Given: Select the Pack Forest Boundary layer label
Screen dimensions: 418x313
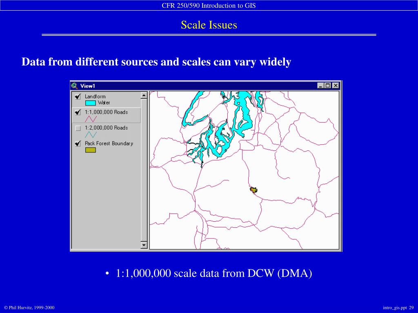Looking at the screenshot, I should pyautogui.click(x=109, y=143).
